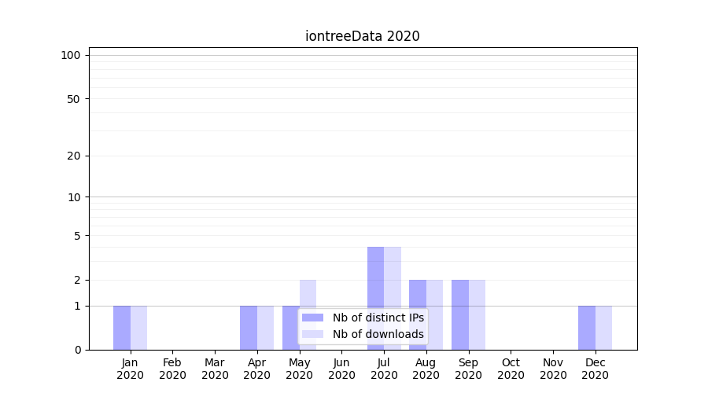Click the September distinct IPs bar
Viewport: 708px width, 393px height.
tap(460, 314)
